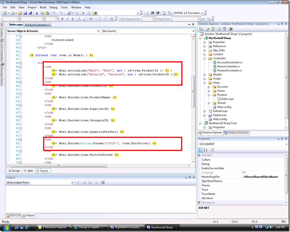Click the Bulleted list formatting icon

100,19
